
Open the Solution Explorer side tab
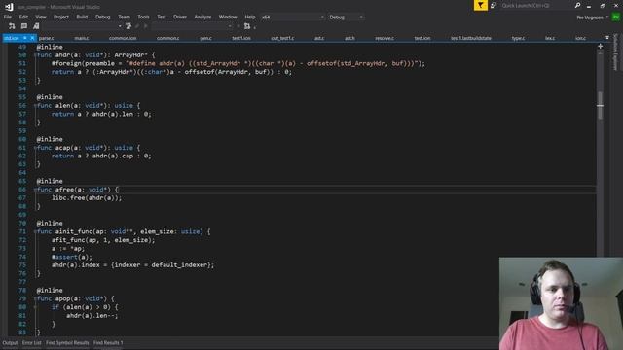pyautogui.click(x=616, y=52)
